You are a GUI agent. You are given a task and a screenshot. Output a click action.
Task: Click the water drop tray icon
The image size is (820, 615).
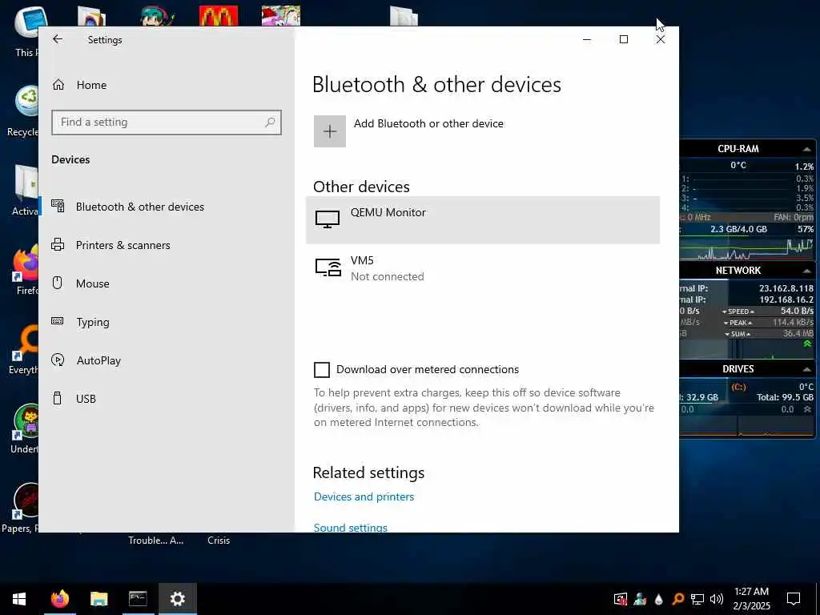click(x=659, y=599)
